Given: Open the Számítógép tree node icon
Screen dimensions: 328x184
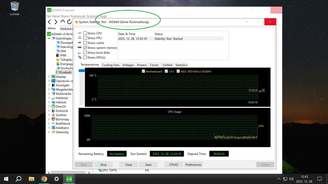Looking at the screenshot, I should coord(54,38).
